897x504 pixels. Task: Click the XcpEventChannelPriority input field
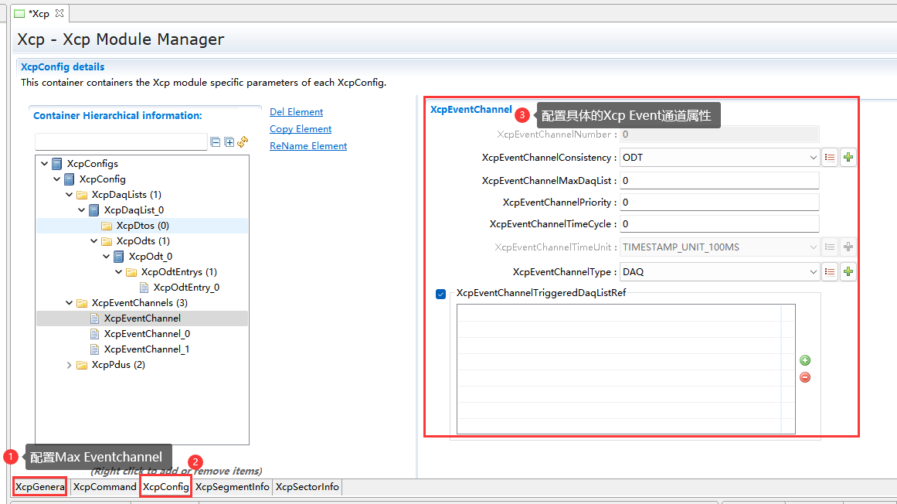tap(719, 203)
